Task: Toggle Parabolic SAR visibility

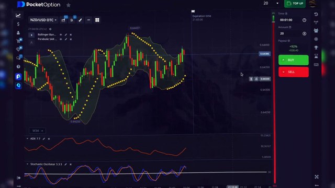Action: click(61, 39)
